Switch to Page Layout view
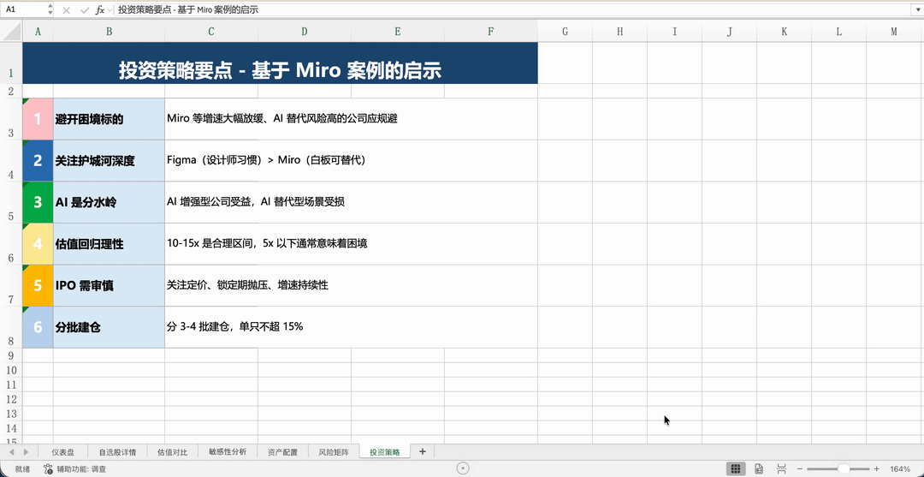Screen dimensions: 924x477 pos(759,468)
